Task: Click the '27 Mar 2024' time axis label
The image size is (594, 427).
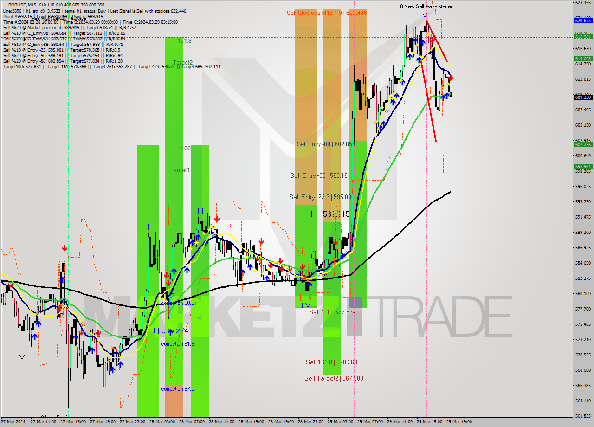Action: click(13, 422)
